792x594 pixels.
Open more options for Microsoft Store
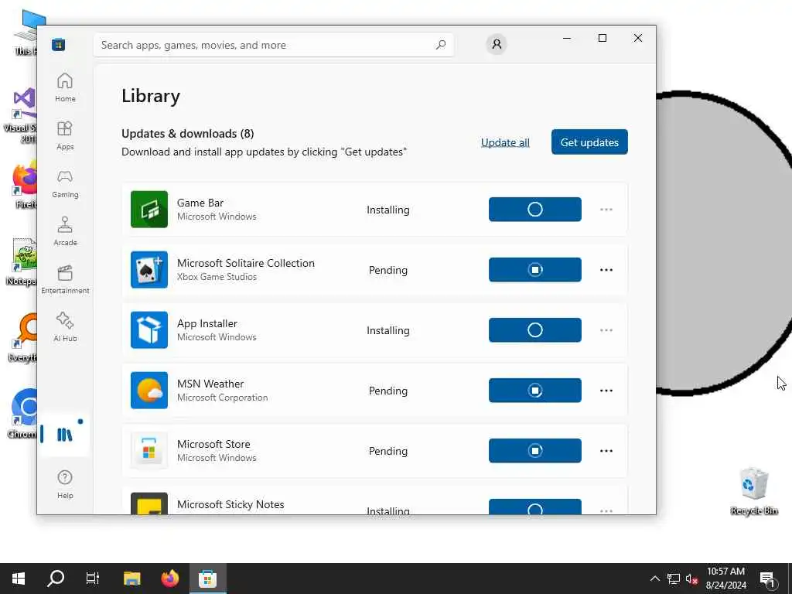[x=606, y=451]
